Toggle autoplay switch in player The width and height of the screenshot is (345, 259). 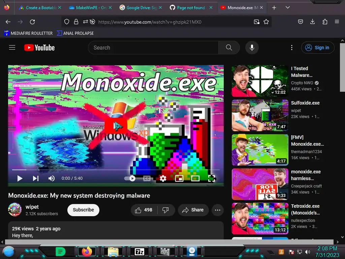pyautogui.click(x=130, y=178)
